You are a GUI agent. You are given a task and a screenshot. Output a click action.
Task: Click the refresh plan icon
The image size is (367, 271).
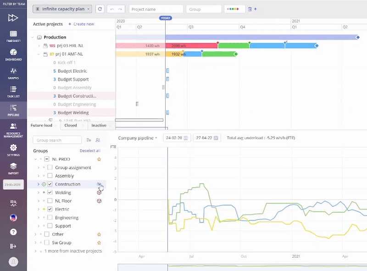[x=100, y=9]
